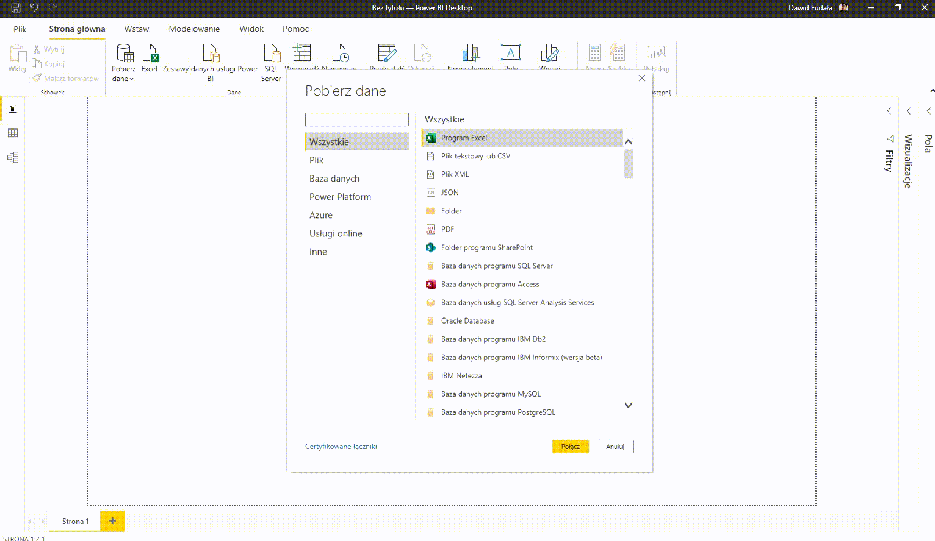Select the Strona główna ribbon tab

(x=77, y=29)
